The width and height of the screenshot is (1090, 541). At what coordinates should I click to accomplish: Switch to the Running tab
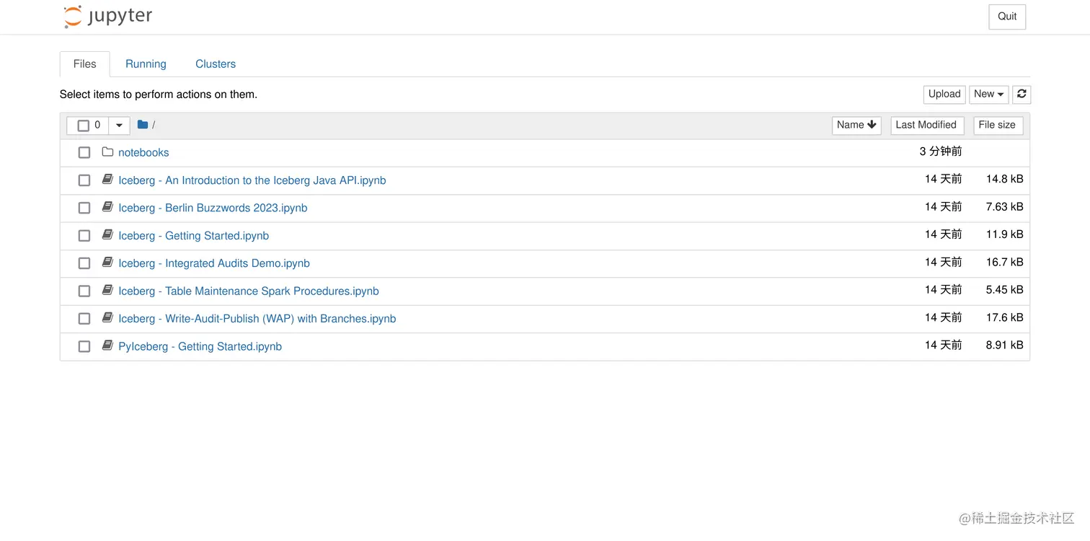[x=146, y=63]
